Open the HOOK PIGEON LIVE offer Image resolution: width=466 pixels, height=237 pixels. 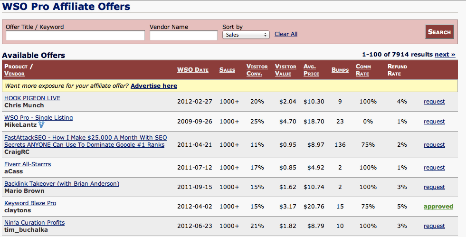coord(32,98)
